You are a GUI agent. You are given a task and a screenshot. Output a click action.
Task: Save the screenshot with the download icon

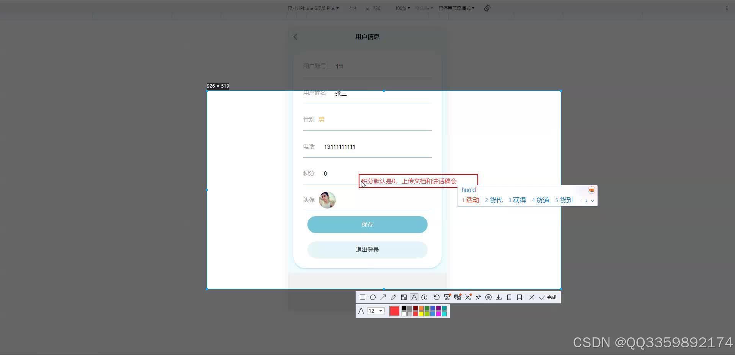tap(499, 297)
